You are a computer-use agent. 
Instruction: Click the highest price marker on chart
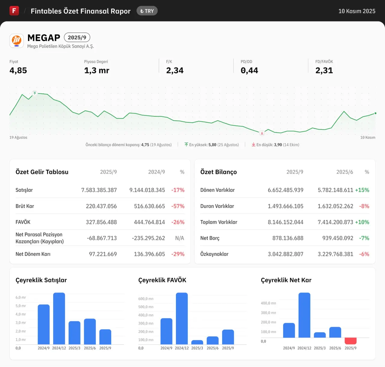(x=35, y=93)
